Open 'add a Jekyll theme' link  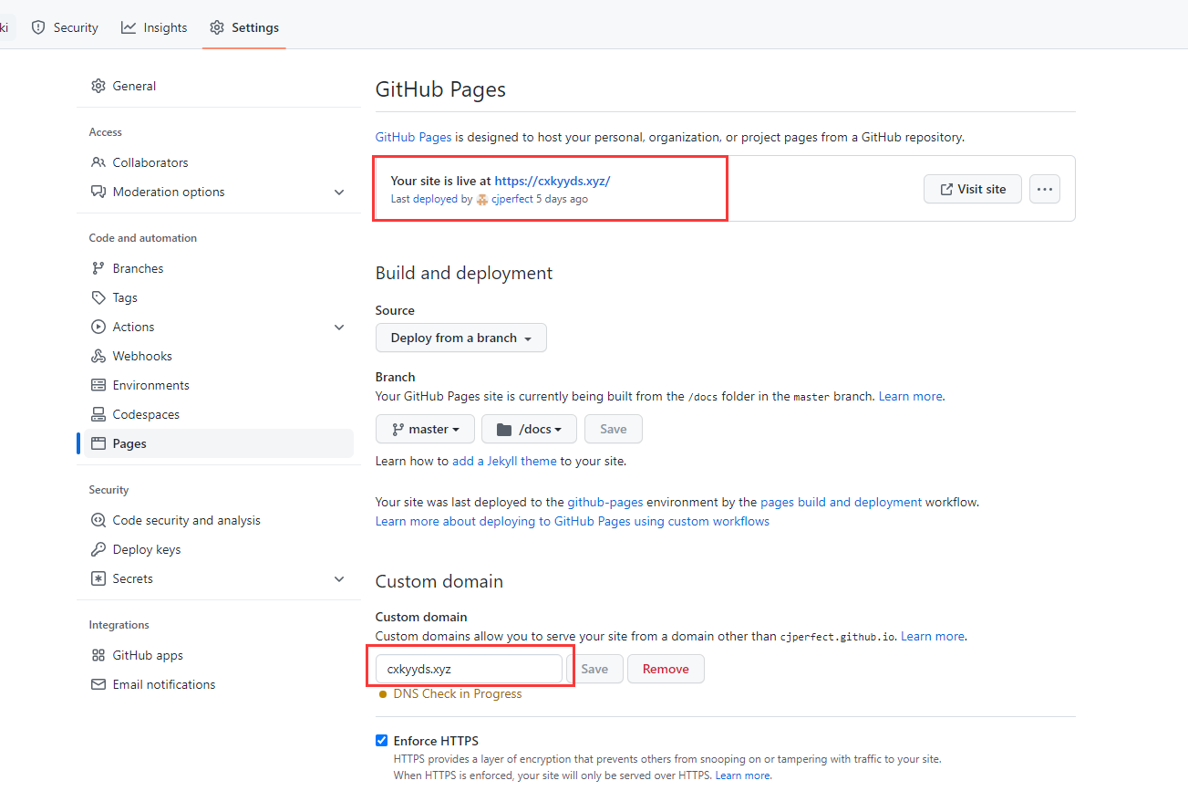tap(504, 461)
